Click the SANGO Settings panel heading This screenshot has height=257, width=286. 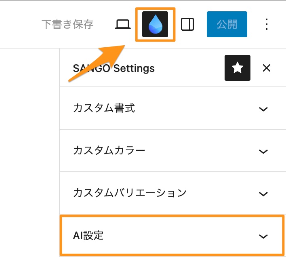[114, 68]
